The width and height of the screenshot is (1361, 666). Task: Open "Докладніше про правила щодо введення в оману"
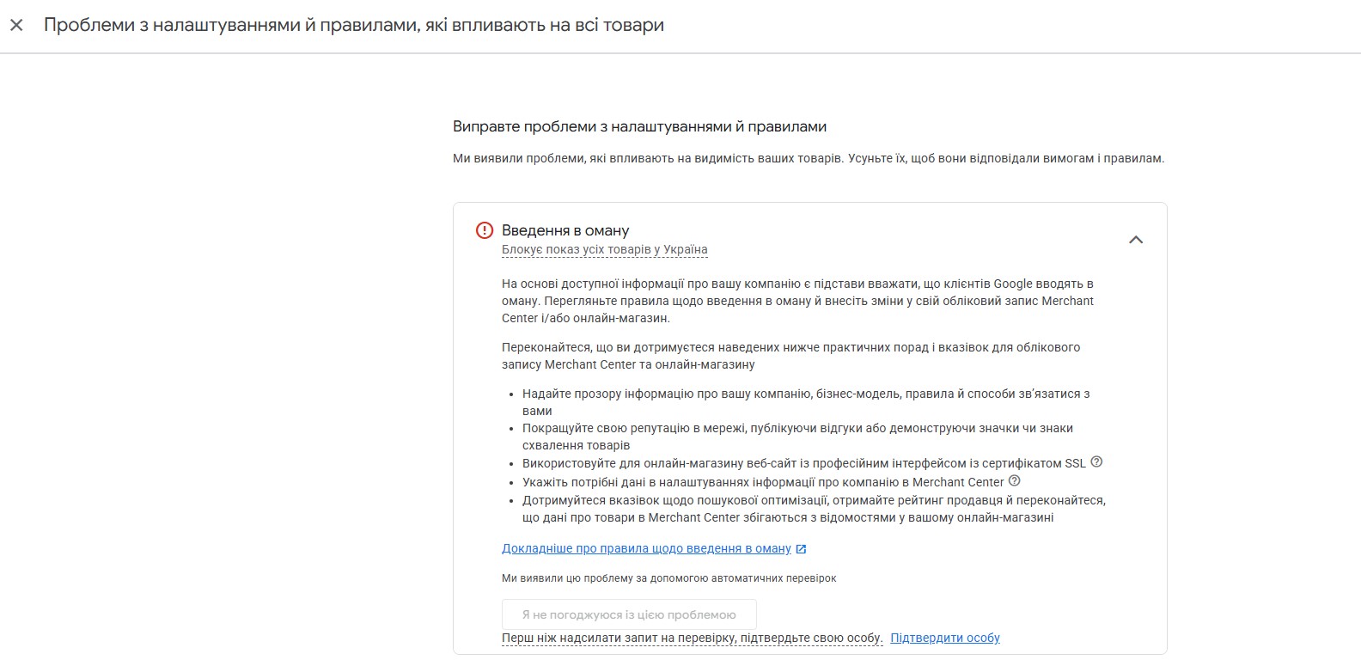[646, 548]
